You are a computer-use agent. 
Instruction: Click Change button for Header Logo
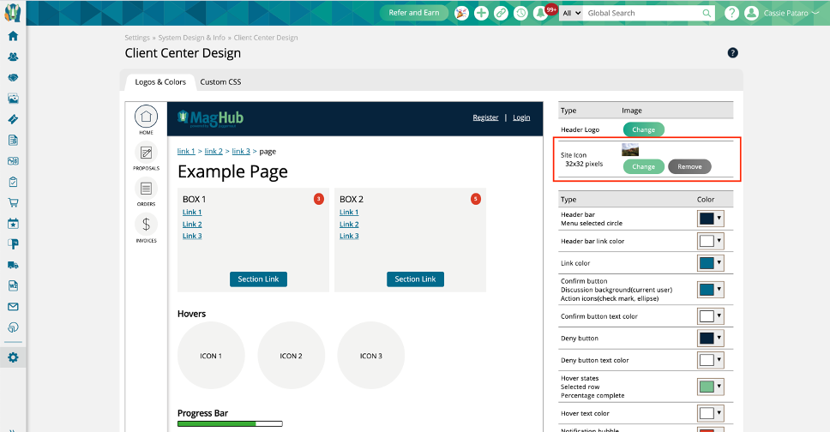coord(643,129)
